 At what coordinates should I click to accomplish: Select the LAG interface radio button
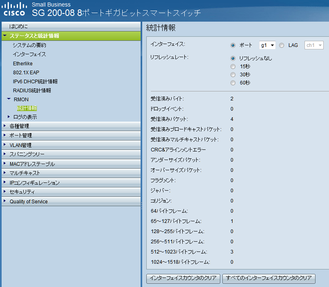click(282, 45)
